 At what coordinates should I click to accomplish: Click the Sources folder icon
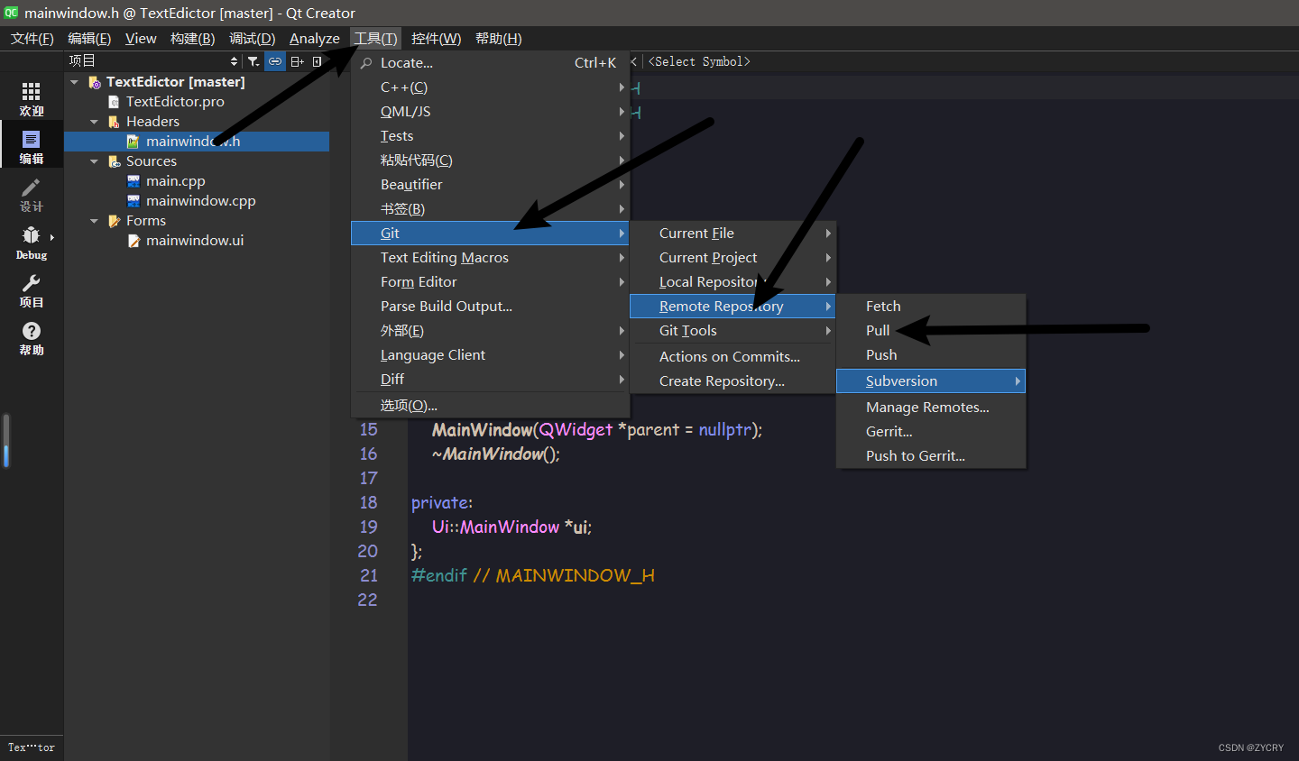point(115,161)
